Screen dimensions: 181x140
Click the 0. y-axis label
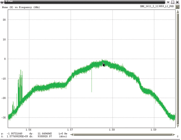[5, 59]
